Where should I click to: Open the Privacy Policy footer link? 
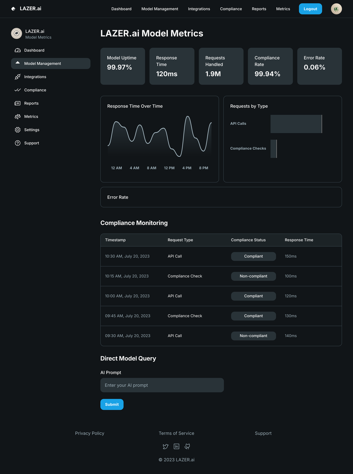tap(90, 433)
